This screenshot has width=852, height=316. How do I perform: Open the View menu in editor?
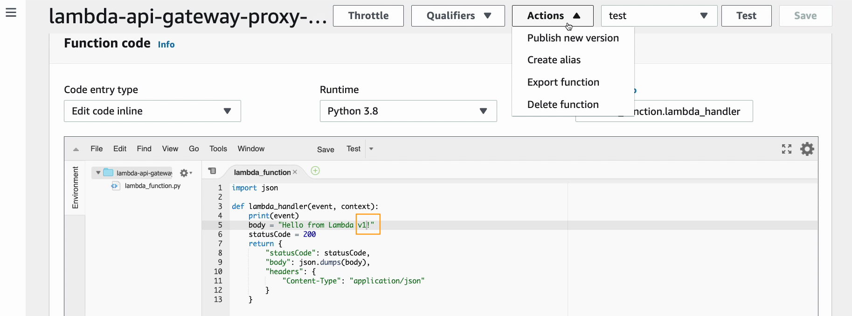170,149
